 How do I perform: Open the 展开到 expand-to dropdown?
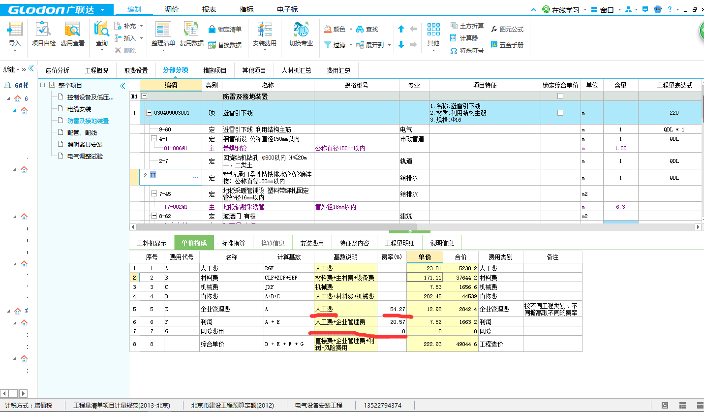pyautogui.click(x=389, y=45)
